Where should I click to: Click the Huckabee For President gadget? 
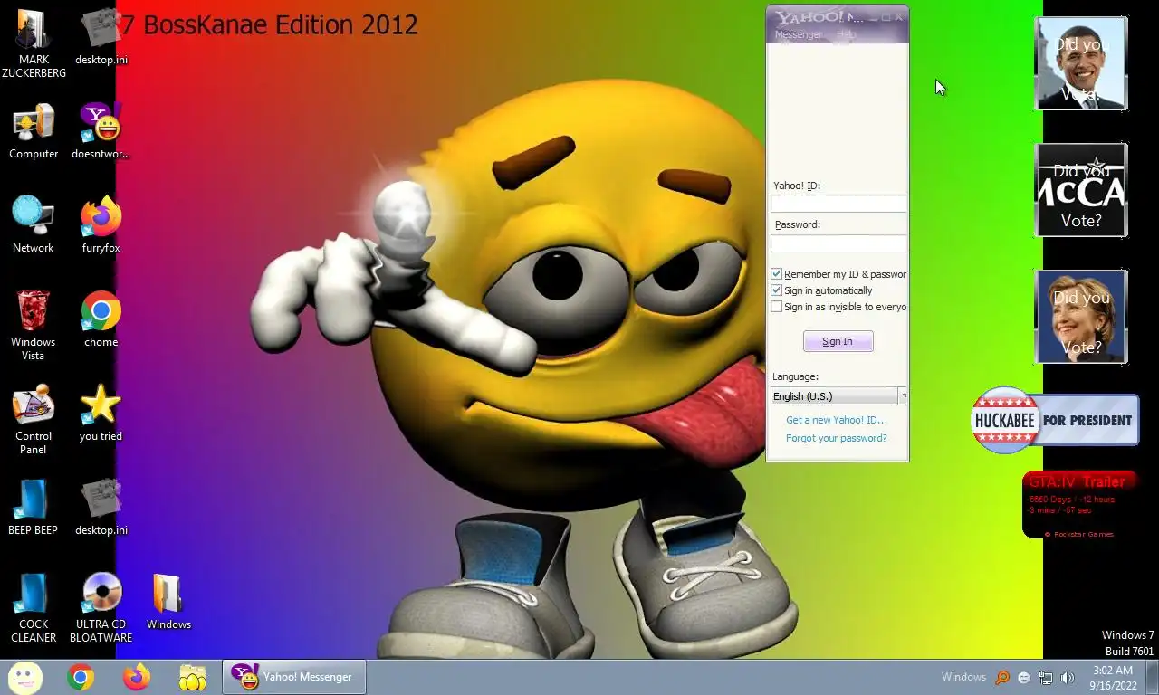tap(1055, 420)
